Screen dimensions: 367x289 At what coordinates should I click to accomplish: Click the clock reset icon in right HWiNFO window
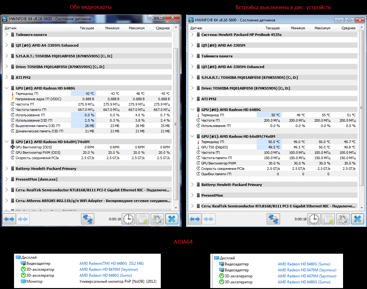tap(314, 219)
